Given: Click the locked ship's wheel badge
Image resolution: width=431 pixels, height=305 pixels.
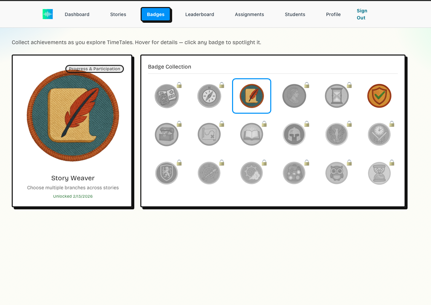Looking at the screenshot, I should (209, 173).
